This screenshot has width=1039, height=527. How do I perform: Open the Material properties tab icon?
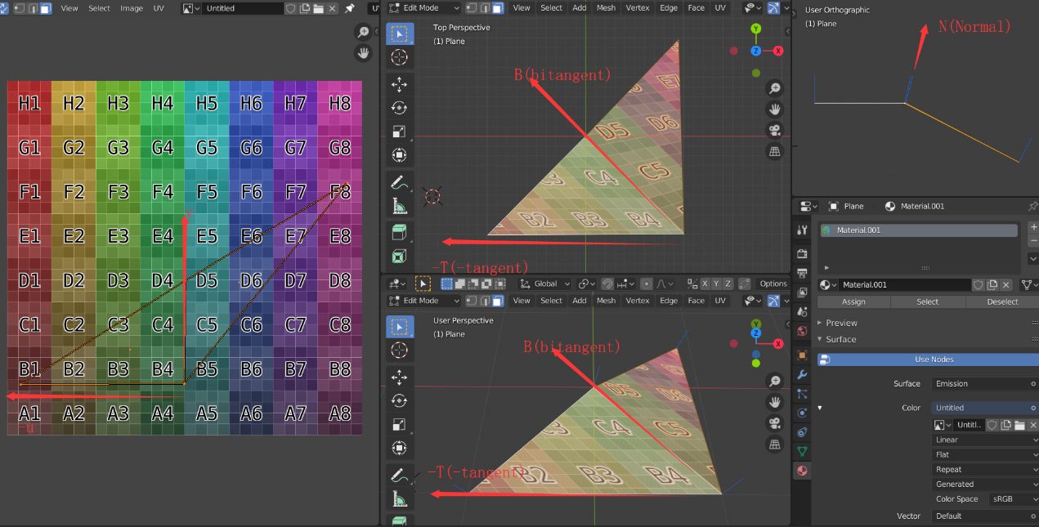(x=802, y=471)
